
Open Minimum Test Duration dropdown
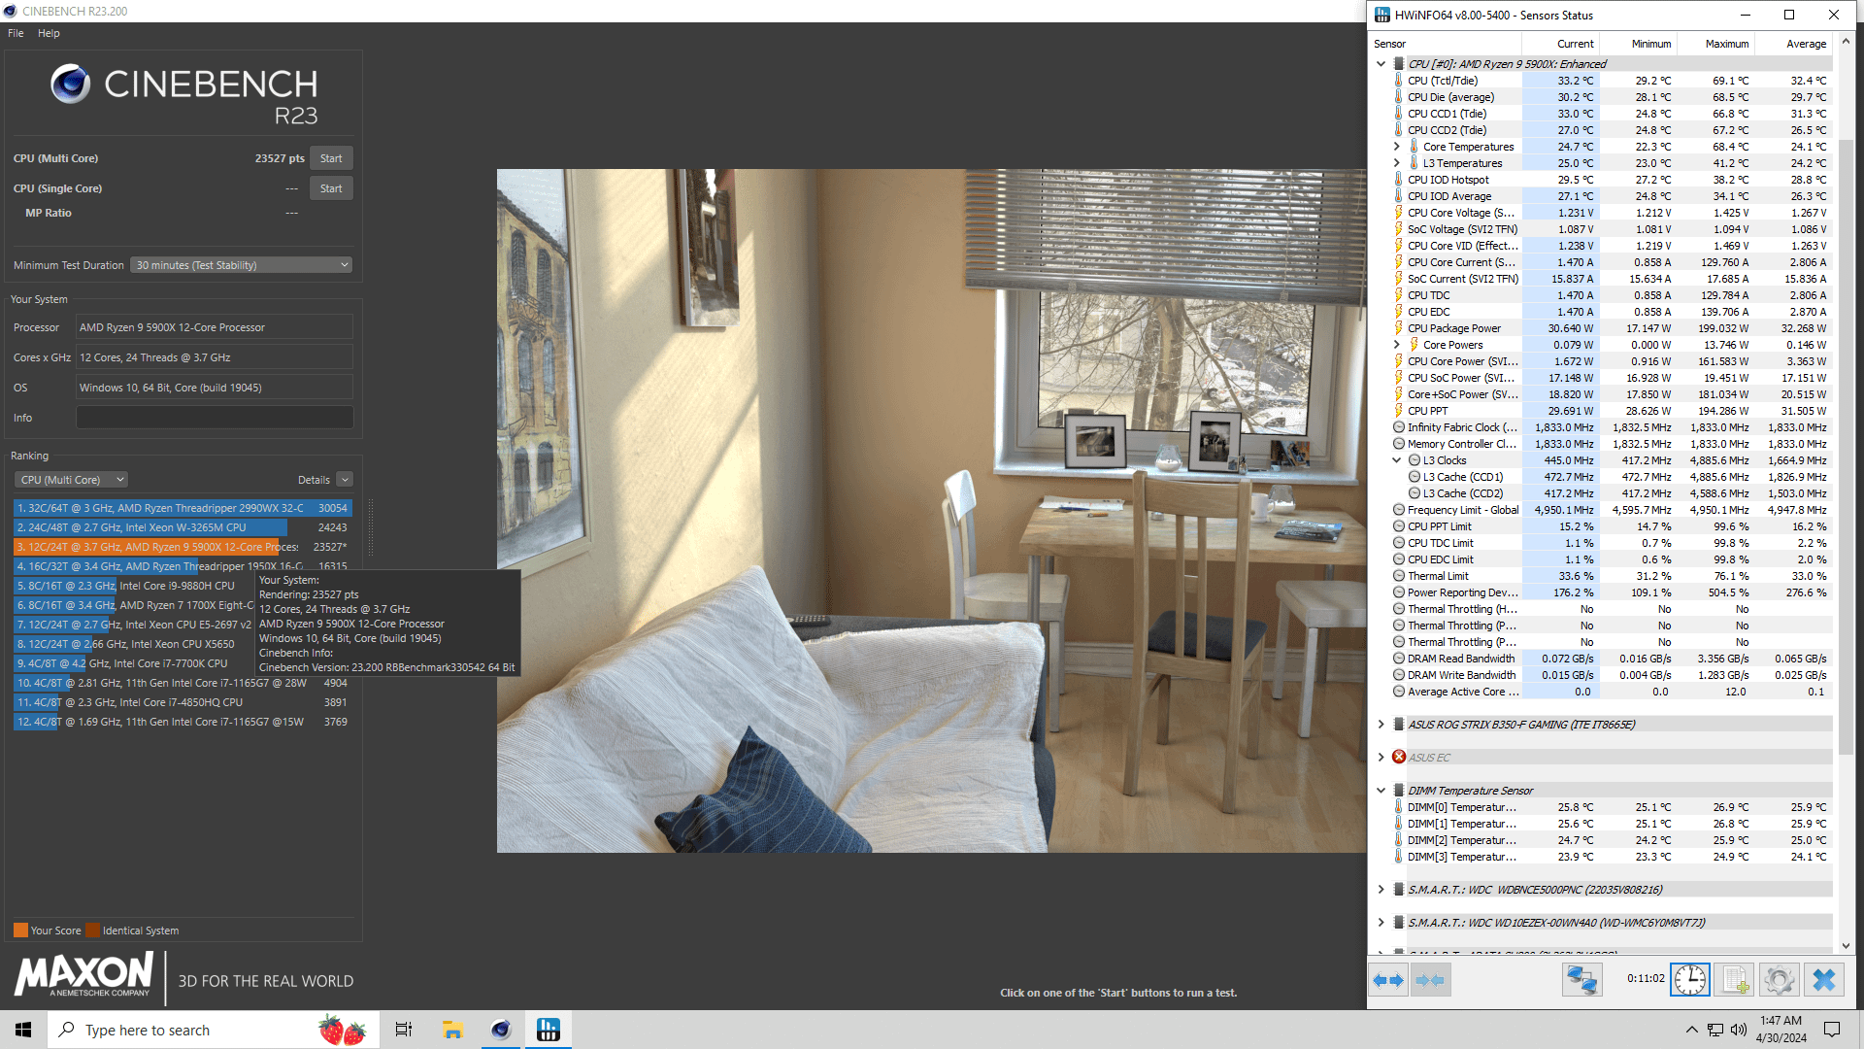coord(241,265)
